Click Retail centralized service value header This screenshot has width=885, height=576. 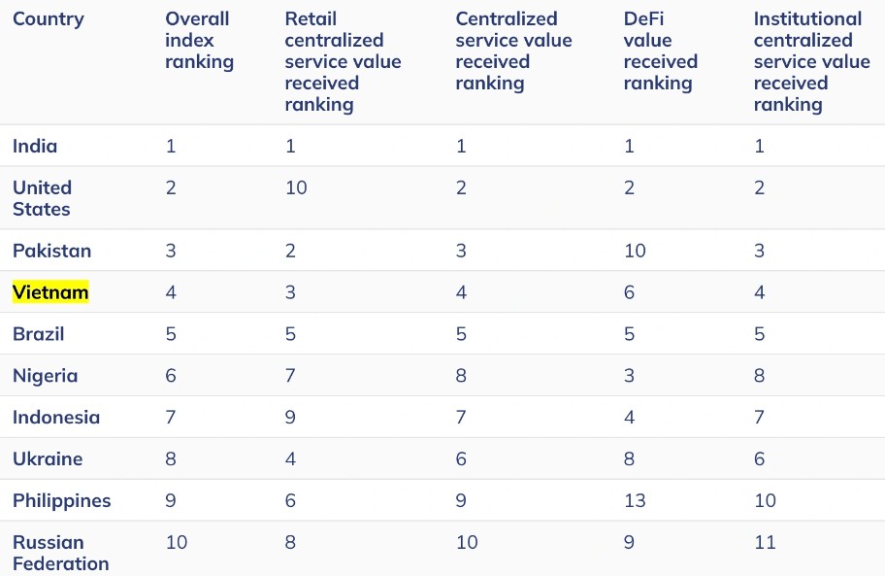pyautogui.click(x=343, y=61)
